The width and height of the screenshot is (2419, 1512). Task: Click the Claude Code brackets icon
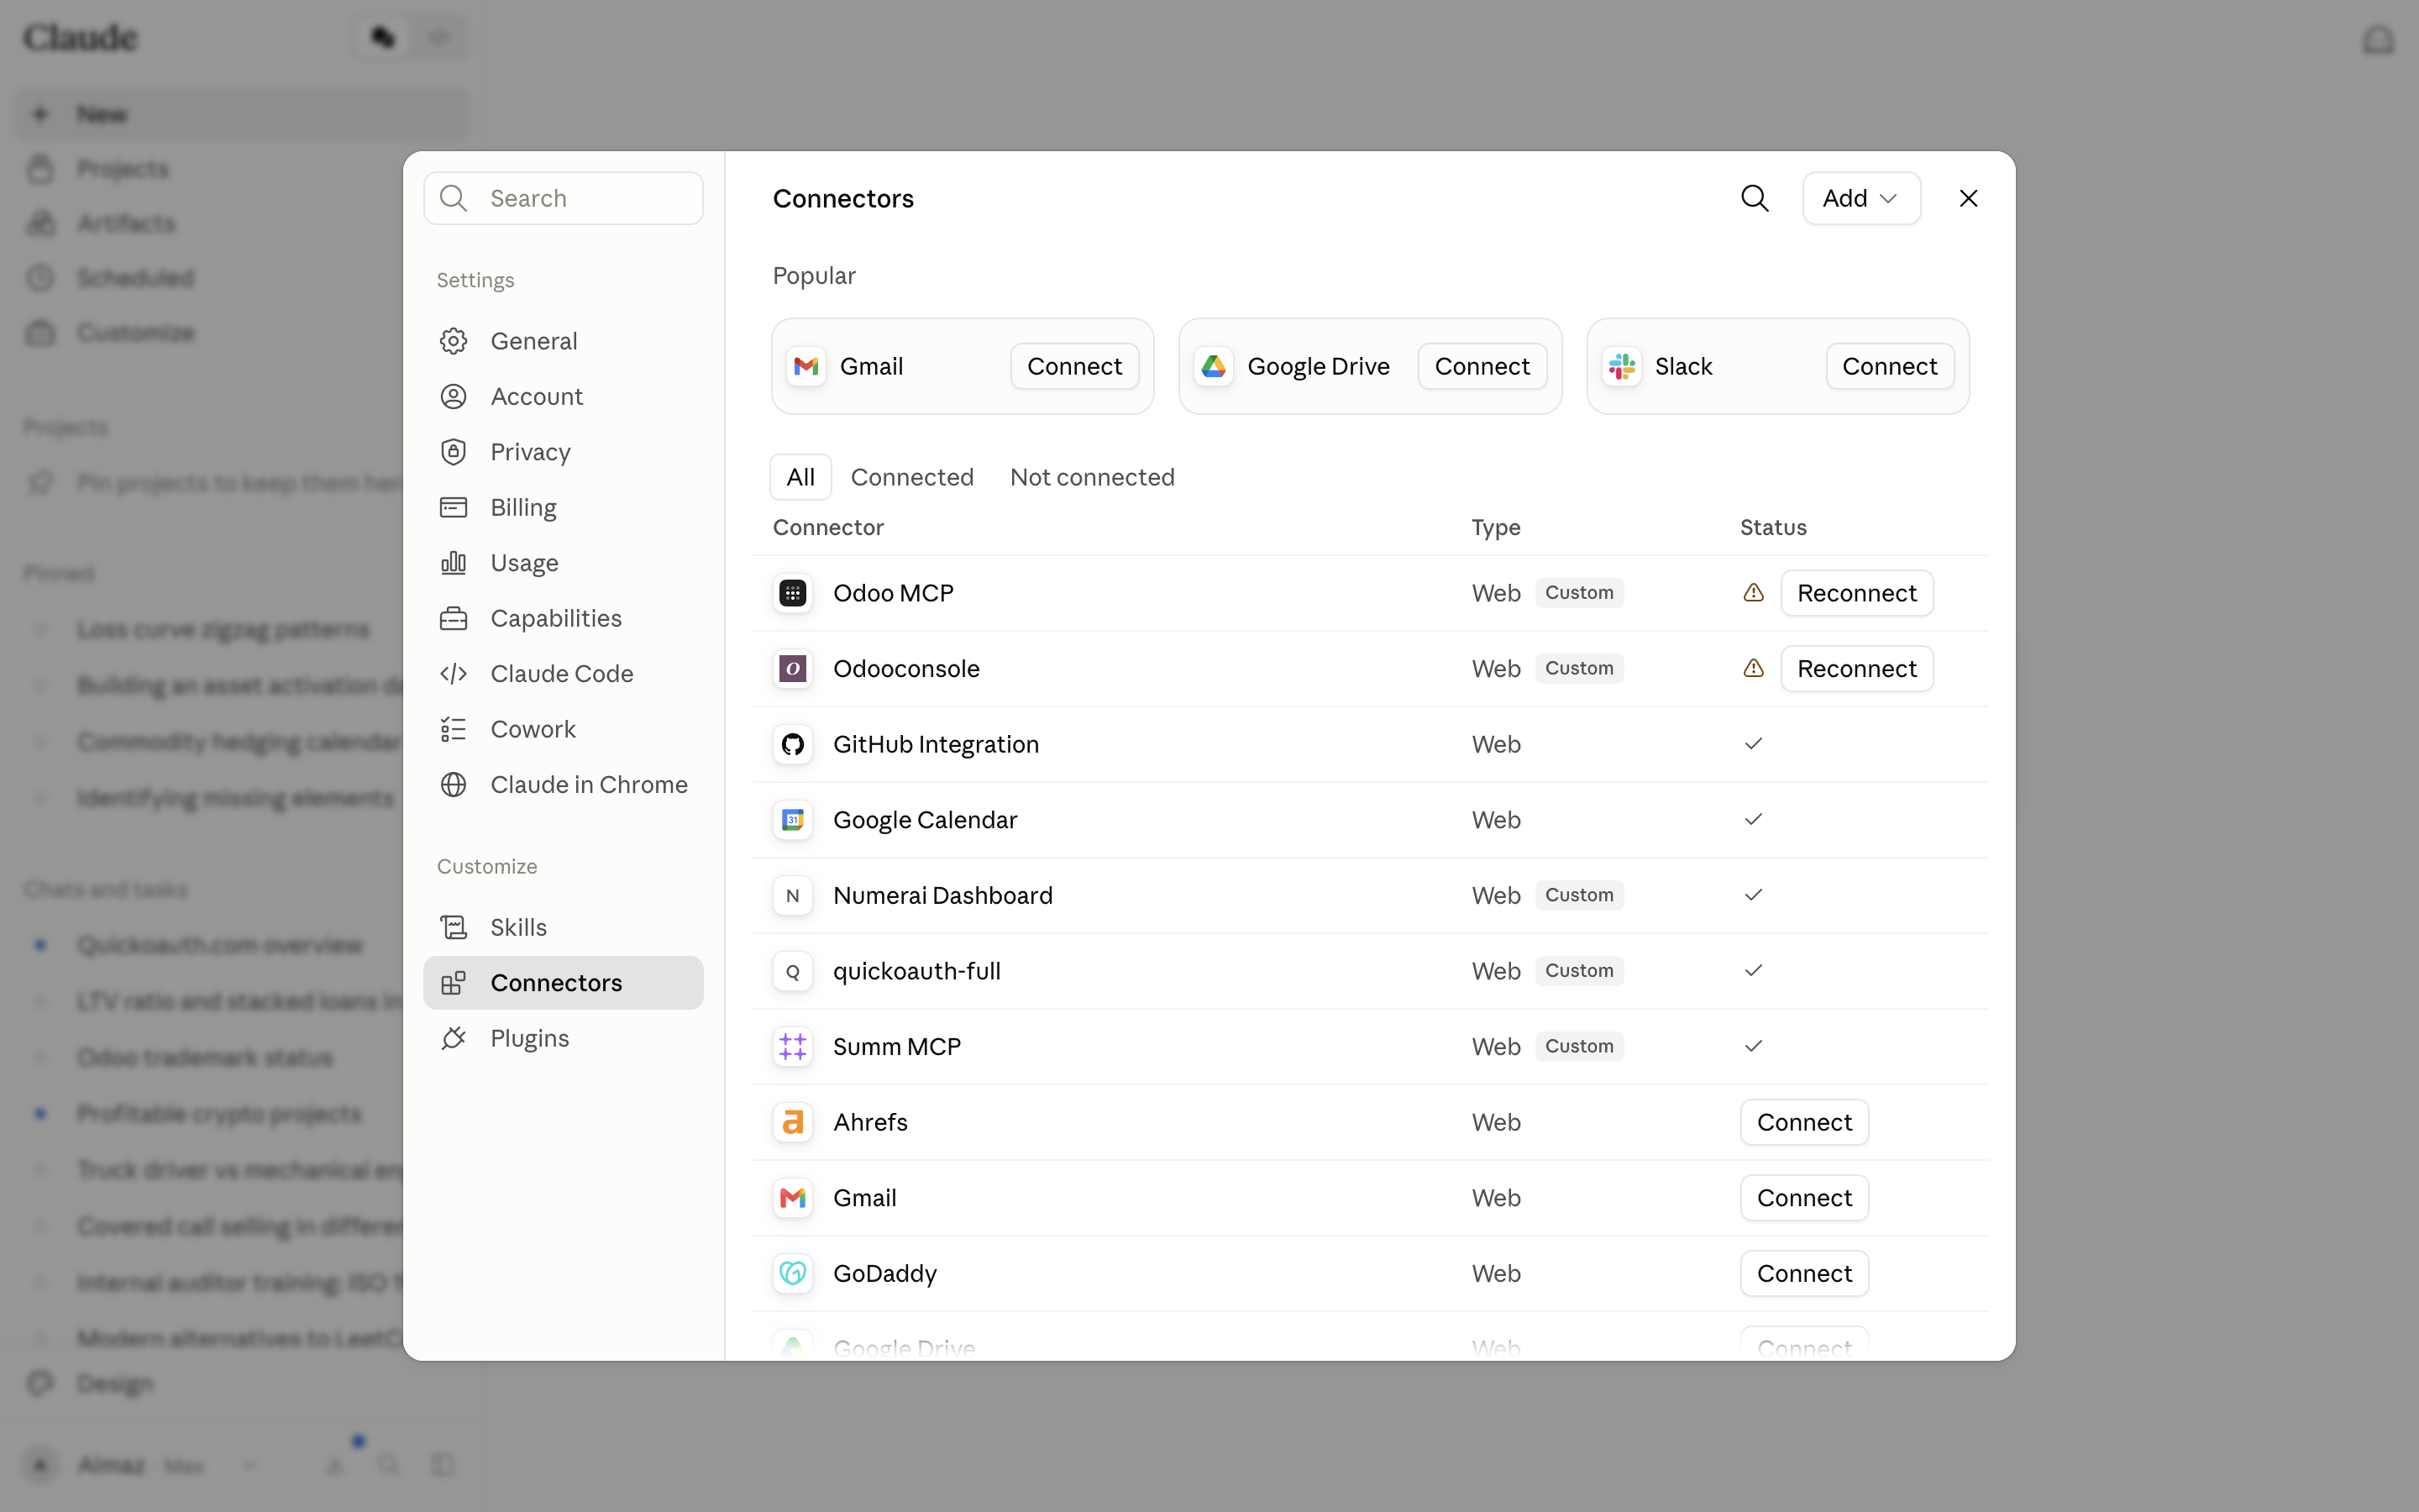click(x=454, y=674)
